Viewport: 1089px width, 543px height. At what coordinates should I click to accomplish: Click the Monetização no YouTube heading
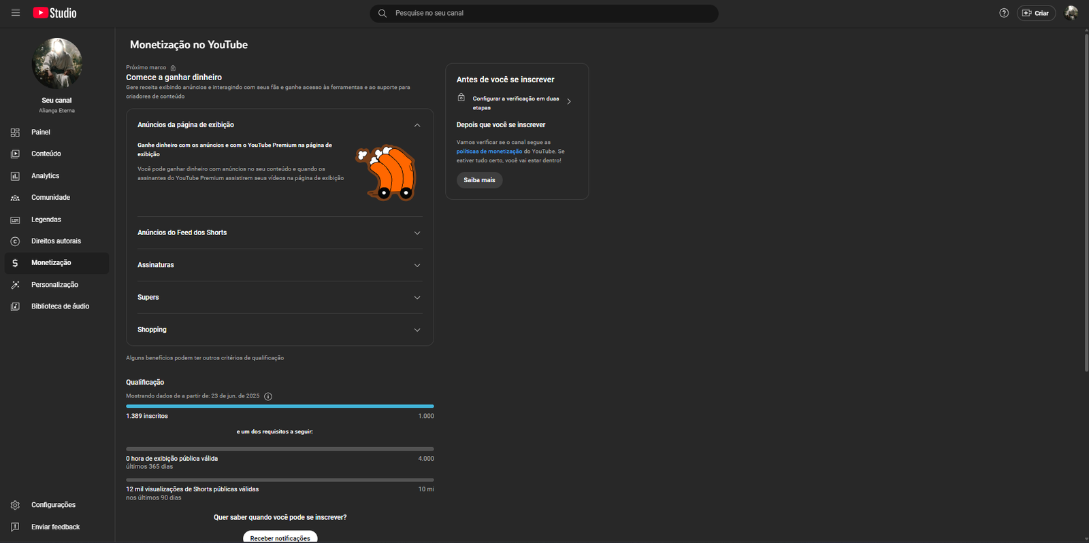[189, 45]
